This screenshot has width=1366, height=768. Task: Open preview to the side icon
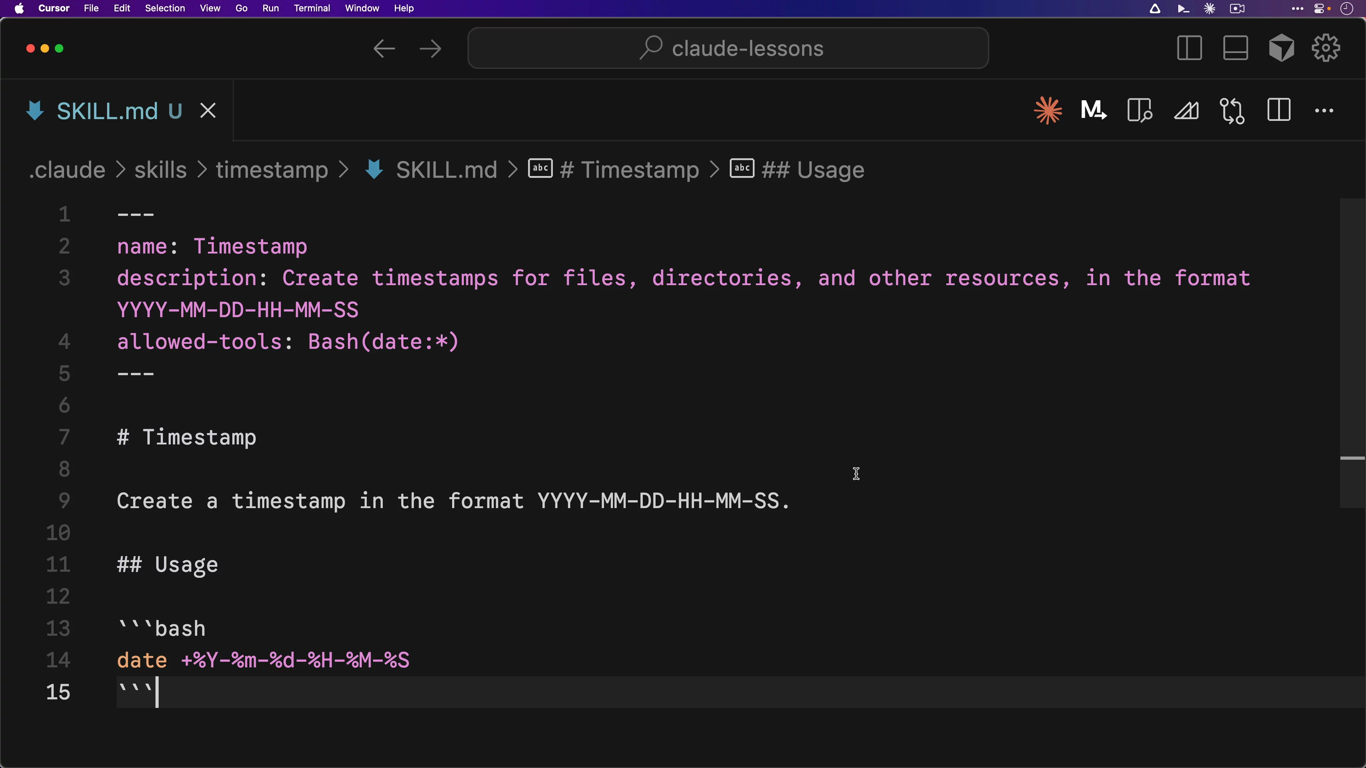[x=1139, y=111]
